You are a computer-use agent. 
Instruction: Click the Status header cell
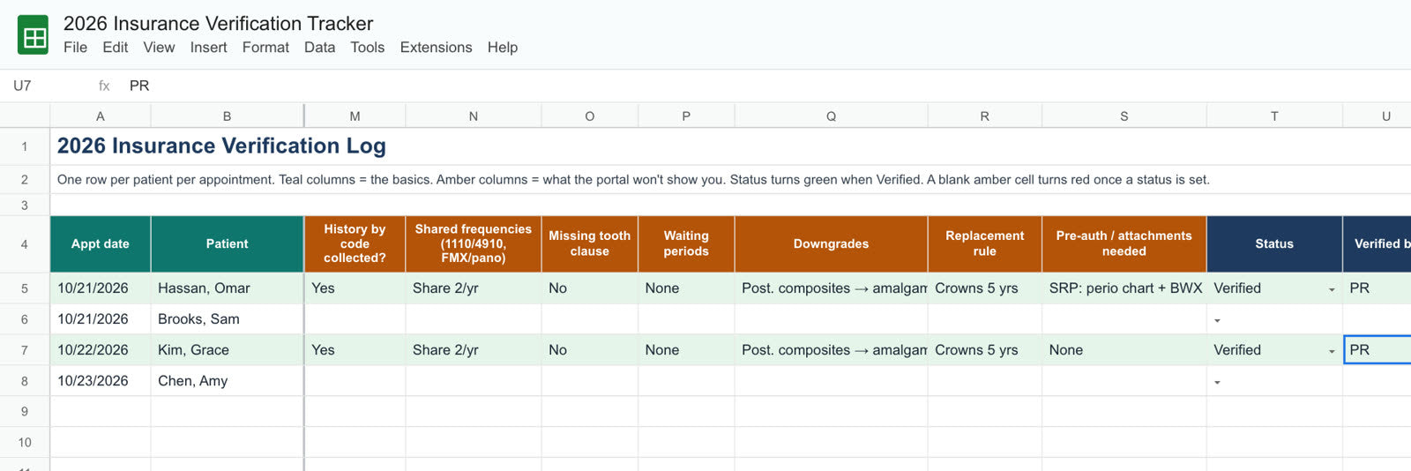point(1274,244)
